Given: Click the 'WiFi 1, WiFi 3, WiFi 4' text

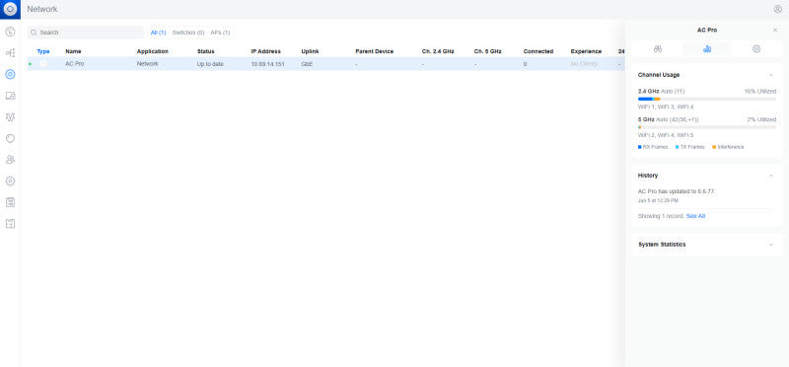Looking at the screenshot, I should 666,107.
